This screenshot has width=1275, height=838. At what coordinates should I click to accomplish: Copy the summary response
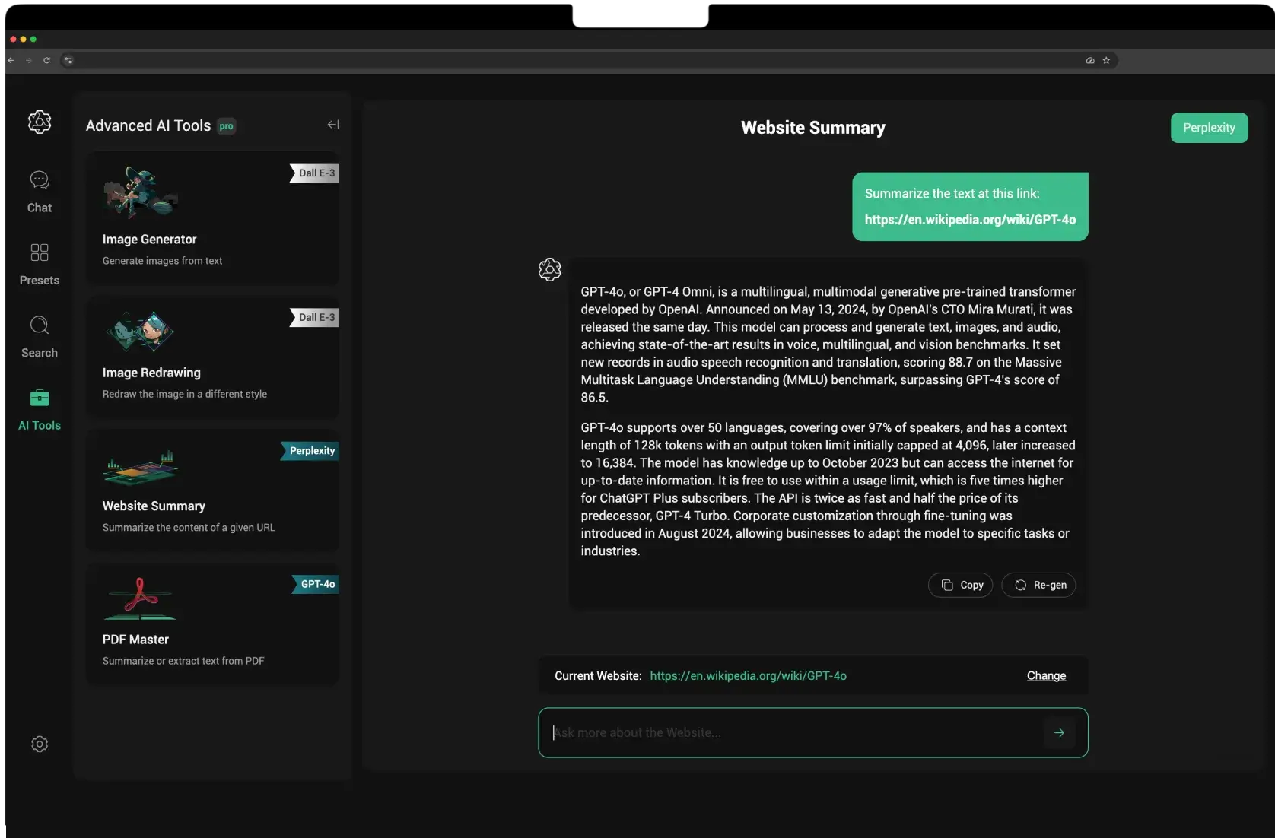click(960, 585)
